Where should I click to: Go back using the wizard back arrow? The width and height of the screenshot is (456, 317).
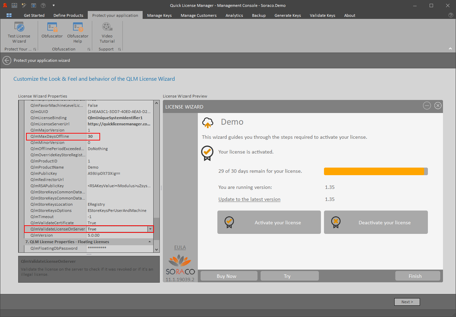tap(7, 60)
